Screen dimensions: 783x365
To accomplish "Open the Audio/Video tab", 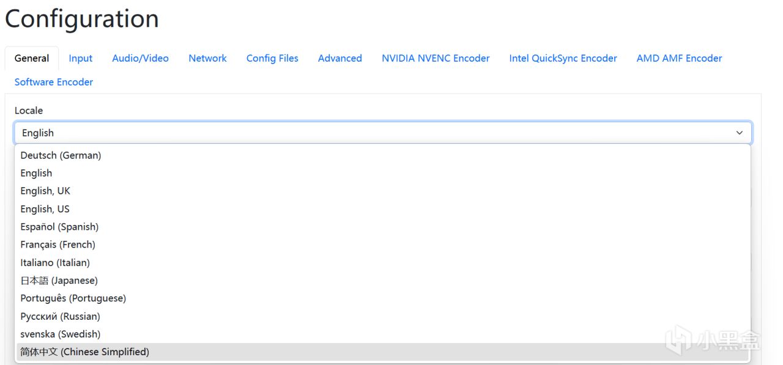I will pyautogui.click(x=140, y=58).
